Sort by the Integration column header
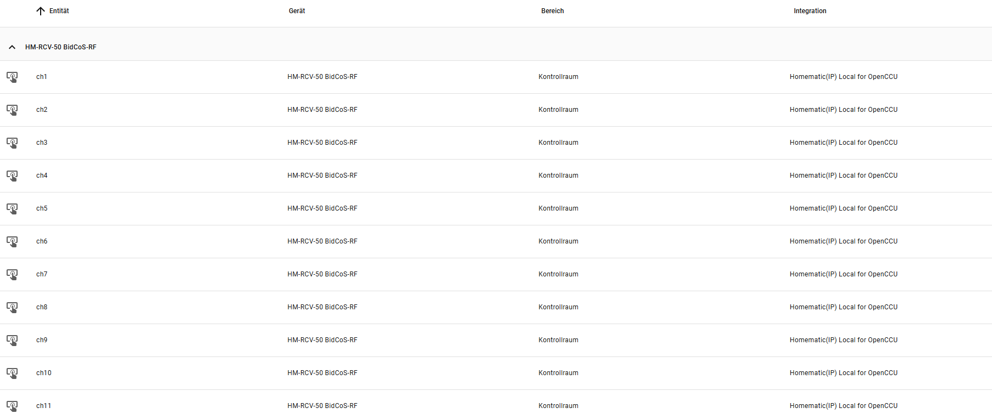992x419 pixels. 810,11
